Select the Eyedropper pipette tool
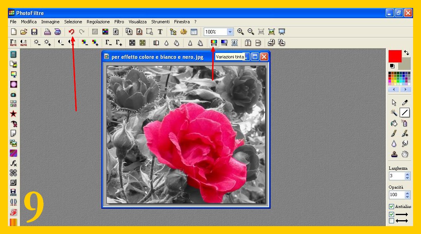 405,103
